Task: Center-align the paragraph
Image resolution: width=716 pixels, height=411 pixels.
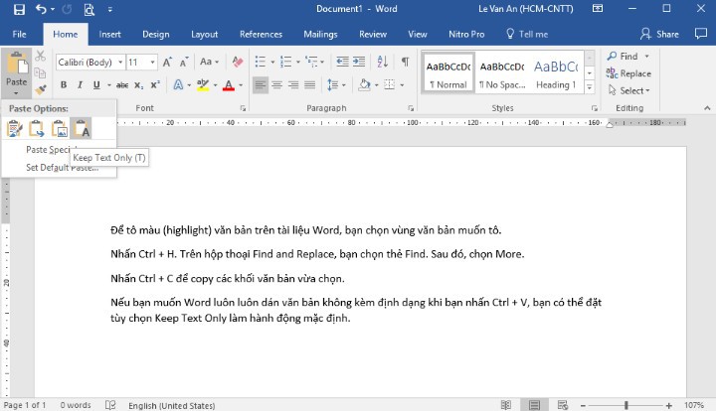Action: coord(276,84)
